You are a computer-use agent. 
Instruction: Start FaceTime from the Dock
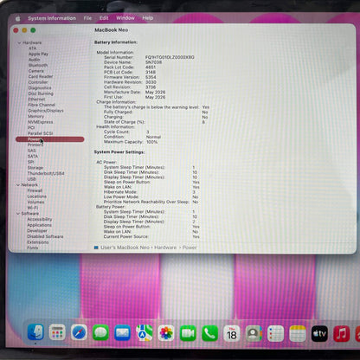188,332
